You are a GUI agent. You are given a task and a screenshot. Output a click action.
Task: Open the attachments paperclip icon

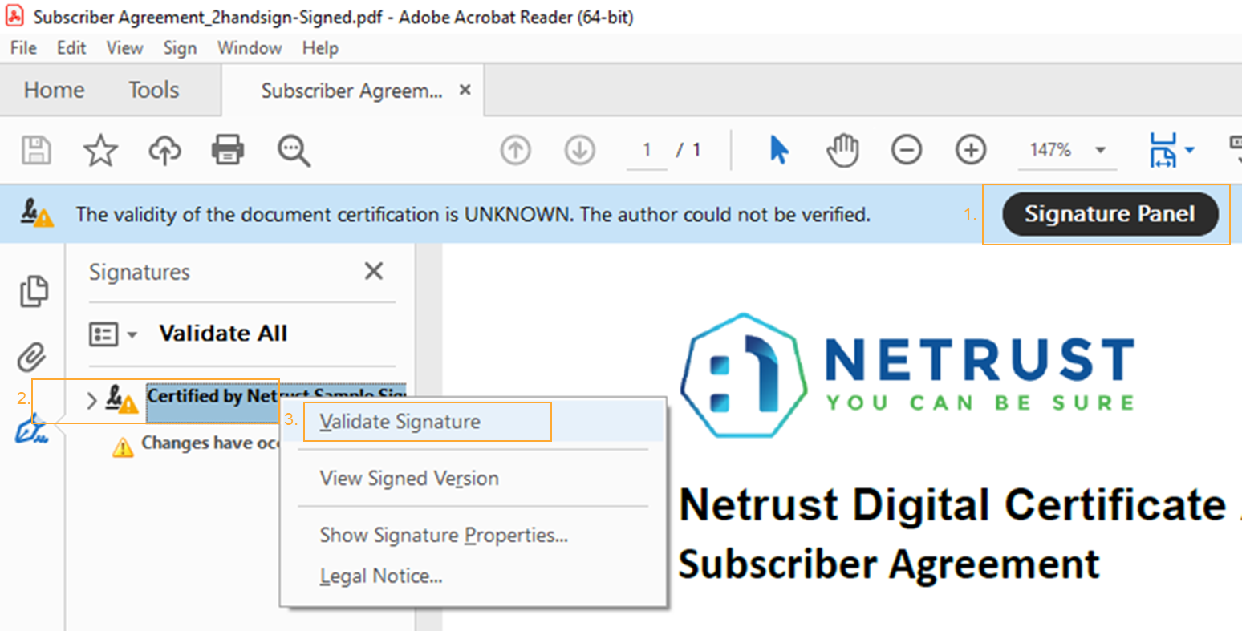tap(32, 358)
